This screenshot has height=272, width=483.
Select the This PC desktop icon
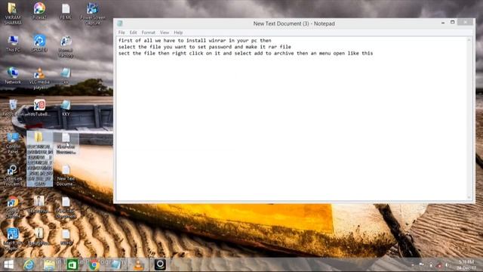point(13,43)
